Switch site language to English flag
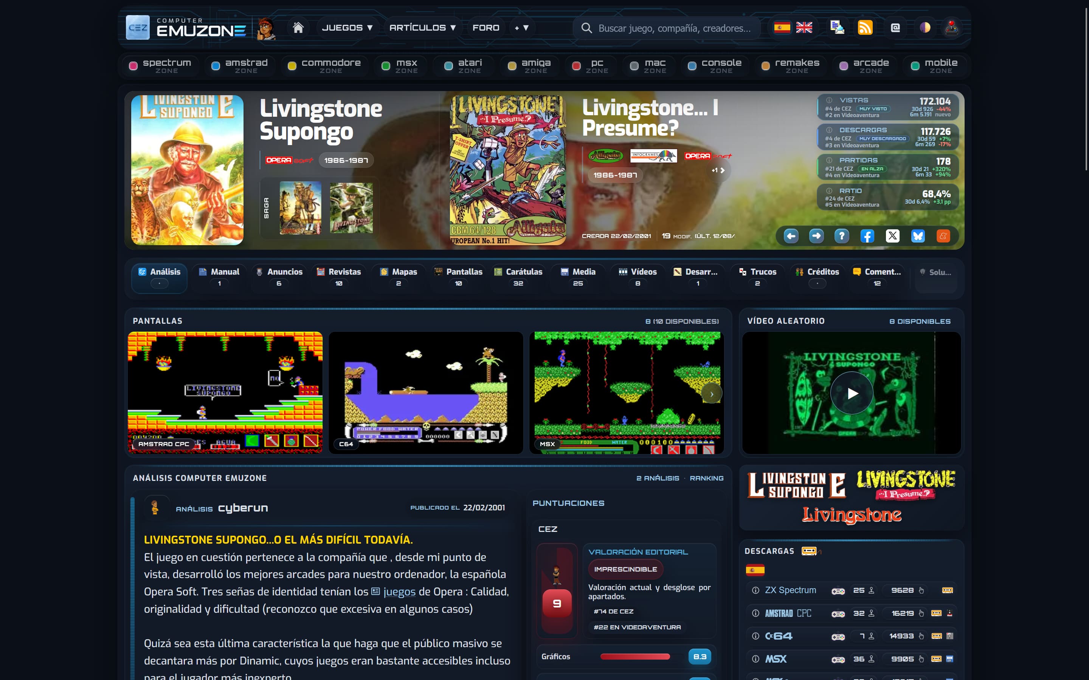This screenshot has height=680, width=1089. pyautogui.click(x=804, y=28)
